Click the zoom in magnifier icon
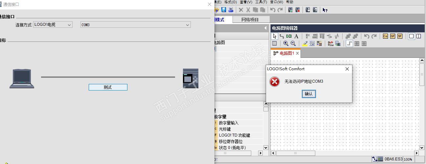This screenshot has width=426, height=164. coord(286,43)
